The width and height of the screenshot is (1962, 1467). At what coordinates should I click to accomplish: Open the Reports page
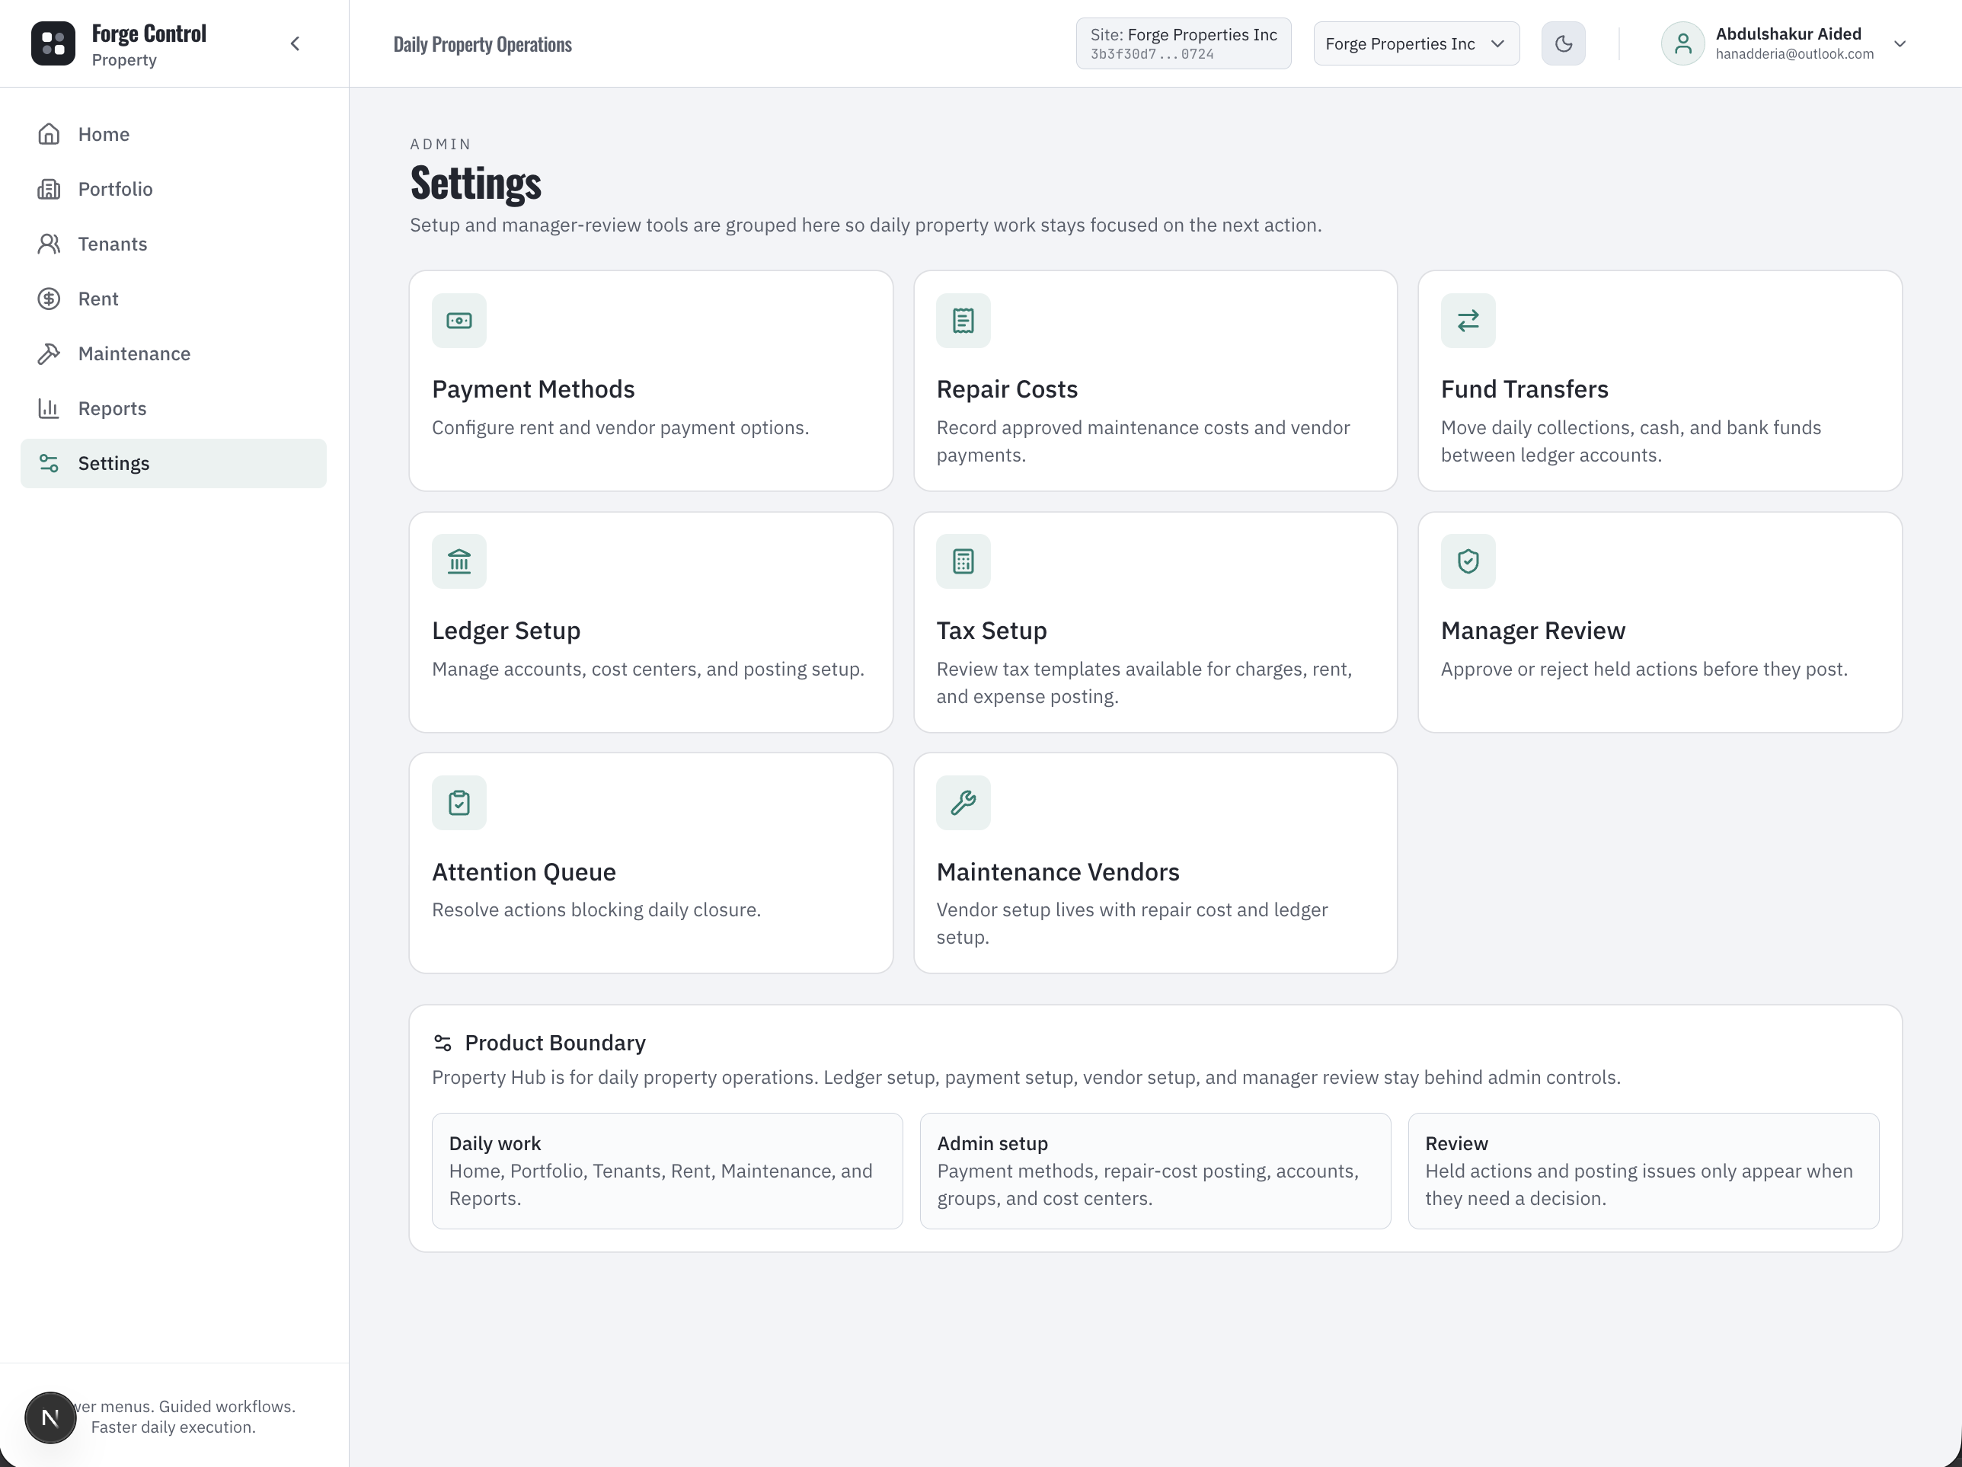[173, 409]
